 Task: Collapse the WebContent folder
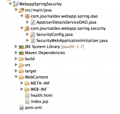coord(16,77)
